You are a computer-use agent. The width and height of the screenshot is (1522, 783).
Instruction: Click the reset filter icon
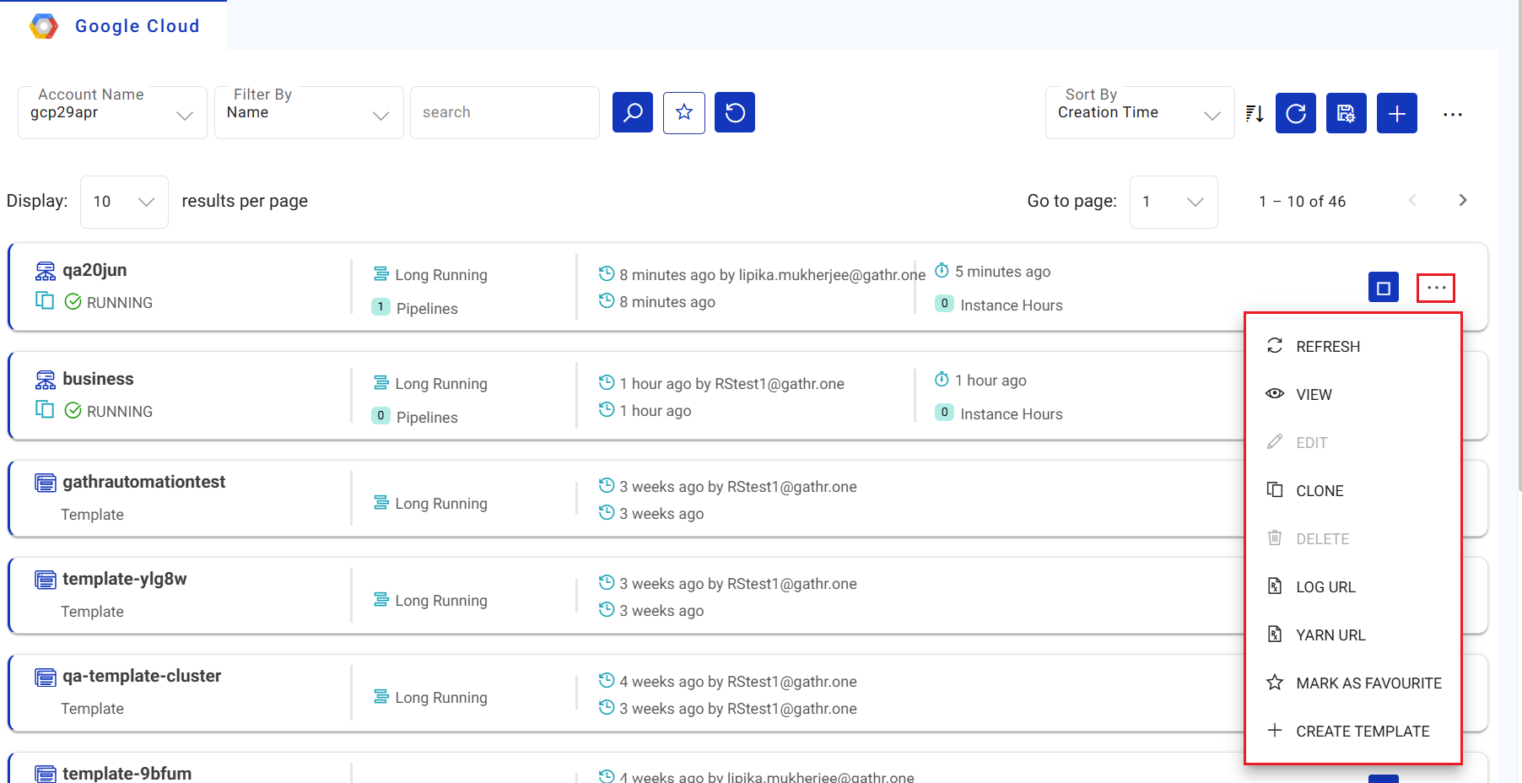click(x=734, y=112)
